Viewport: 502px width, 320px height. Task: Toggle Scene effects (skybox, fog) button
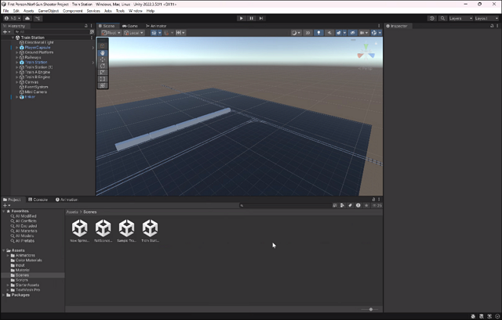click(x=338, y=33)
